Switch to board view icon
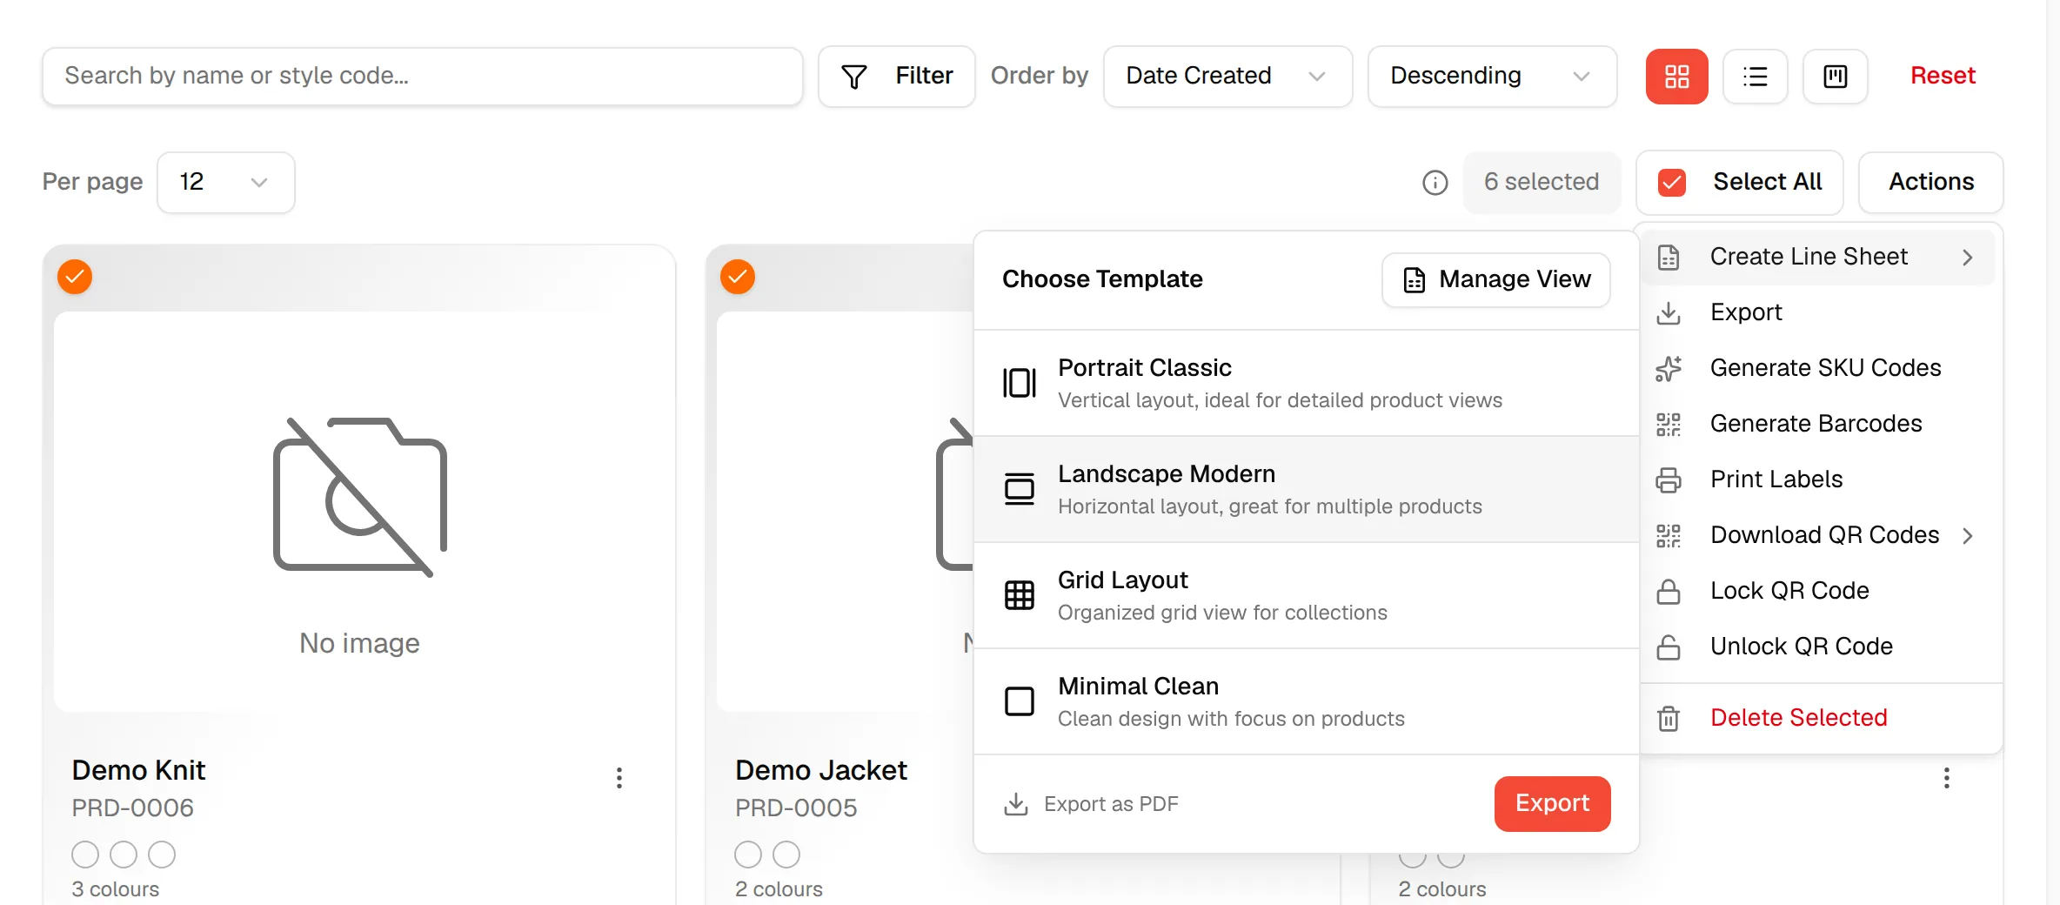The height and width of the screenshot is (905, 2060). click(1836, 77)
